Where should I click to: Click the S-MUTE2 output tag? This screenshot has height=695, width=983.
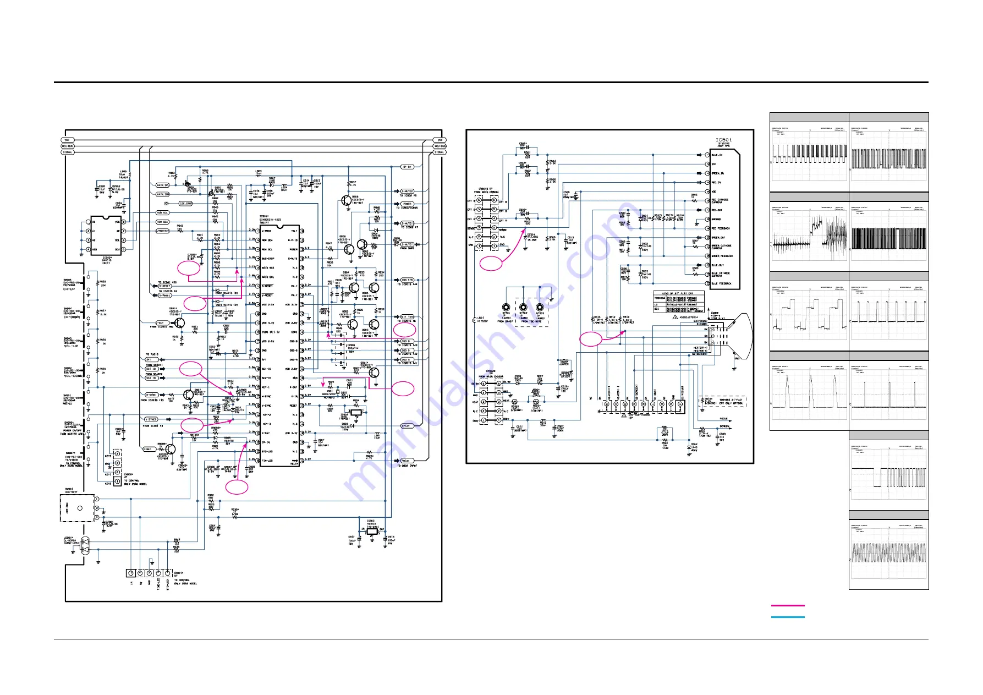407,191
